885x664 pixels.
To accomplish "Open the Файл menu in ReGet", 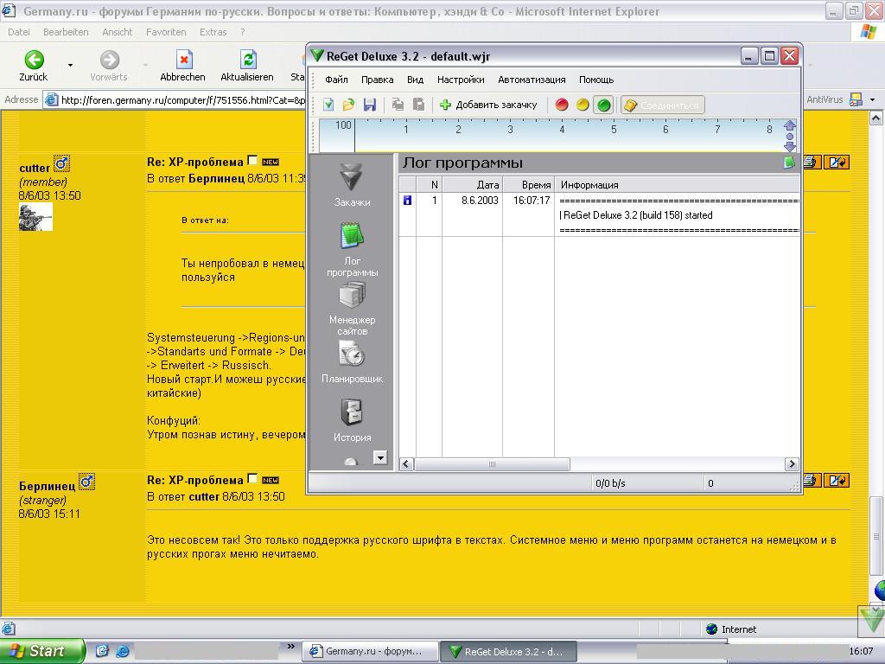I will [336, 80].
